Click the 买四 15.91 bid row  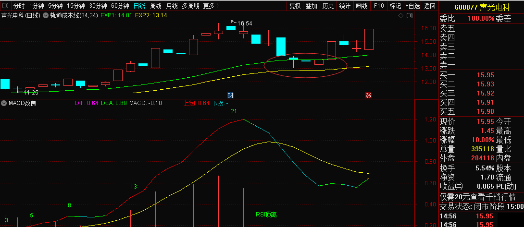point(481,102)
